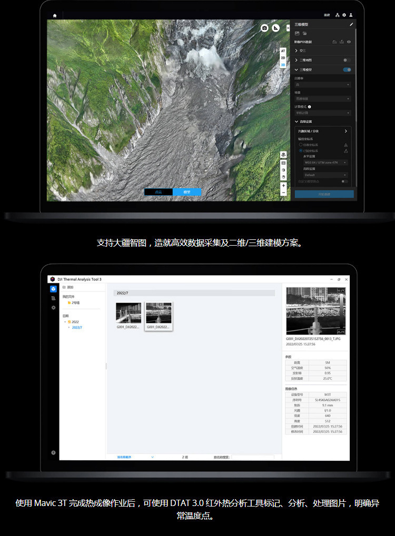Switch to the 点云 point cloud tab

[159, 192]
